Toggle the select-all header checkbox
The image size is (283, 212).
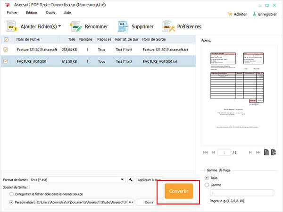pyautogui.click(x=6, y=39)
